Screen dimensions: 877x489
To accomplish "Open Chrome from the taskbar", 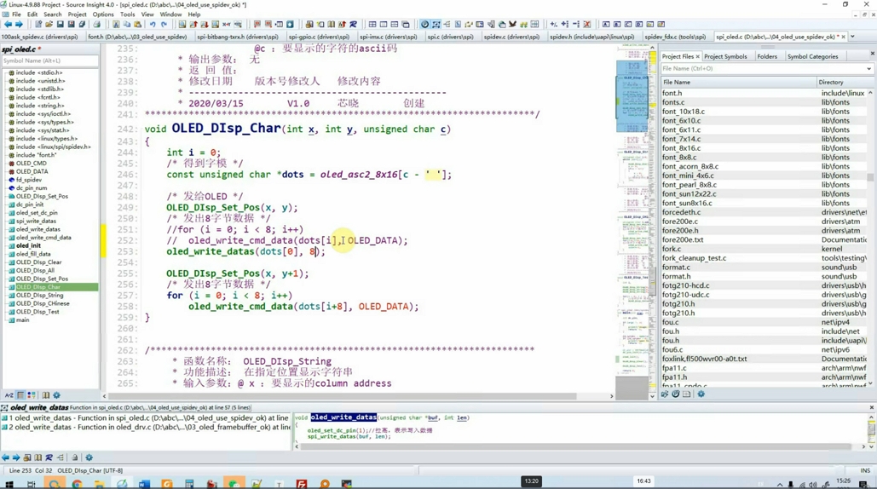I will click(x=77, y=484).
